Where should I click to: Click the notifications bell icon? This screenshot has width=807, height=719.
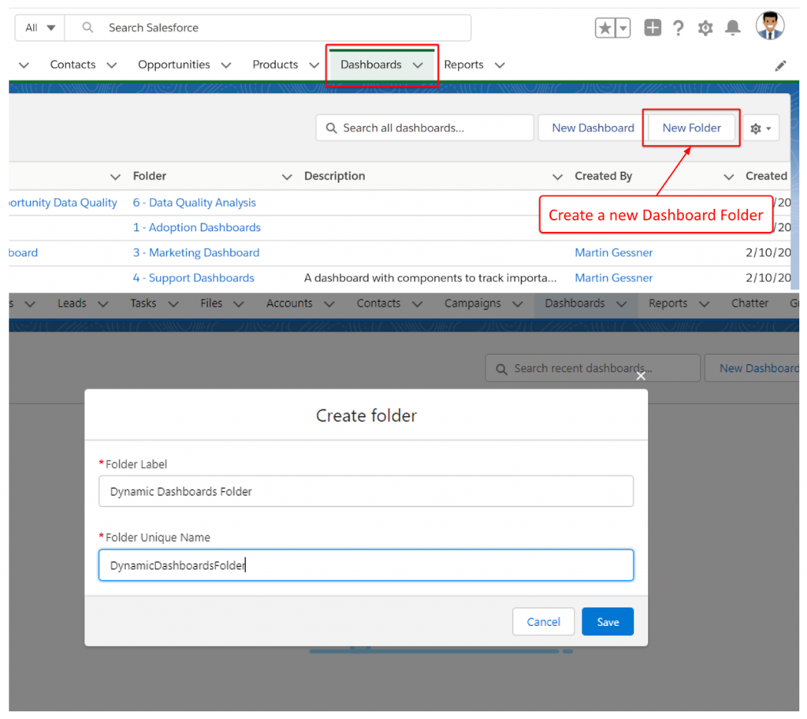732,27
